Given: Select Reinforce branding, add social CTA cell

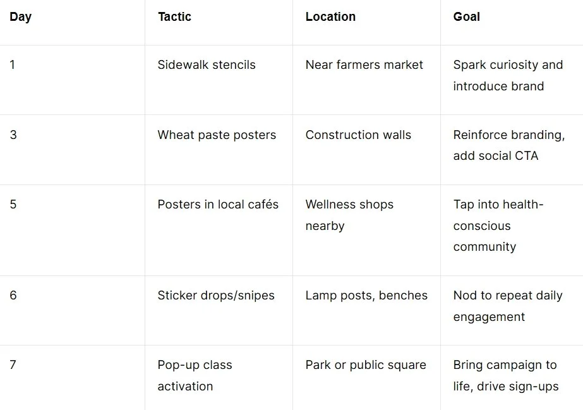Looking at the screenshot, I should 508,145.
